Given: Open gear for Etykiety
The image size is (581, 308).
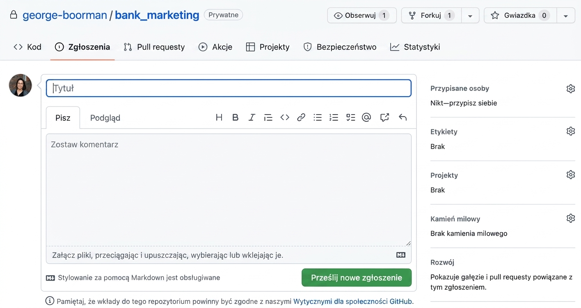Looking at the screenshot, I should [570, 131].
